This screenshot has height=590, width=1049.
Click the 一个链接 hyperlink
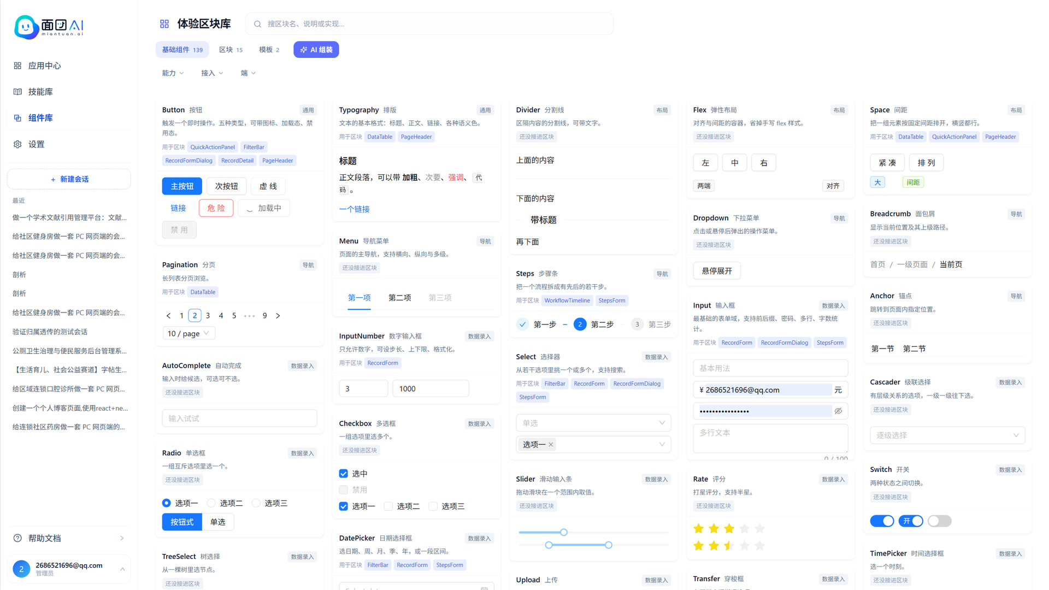point(355,209)
